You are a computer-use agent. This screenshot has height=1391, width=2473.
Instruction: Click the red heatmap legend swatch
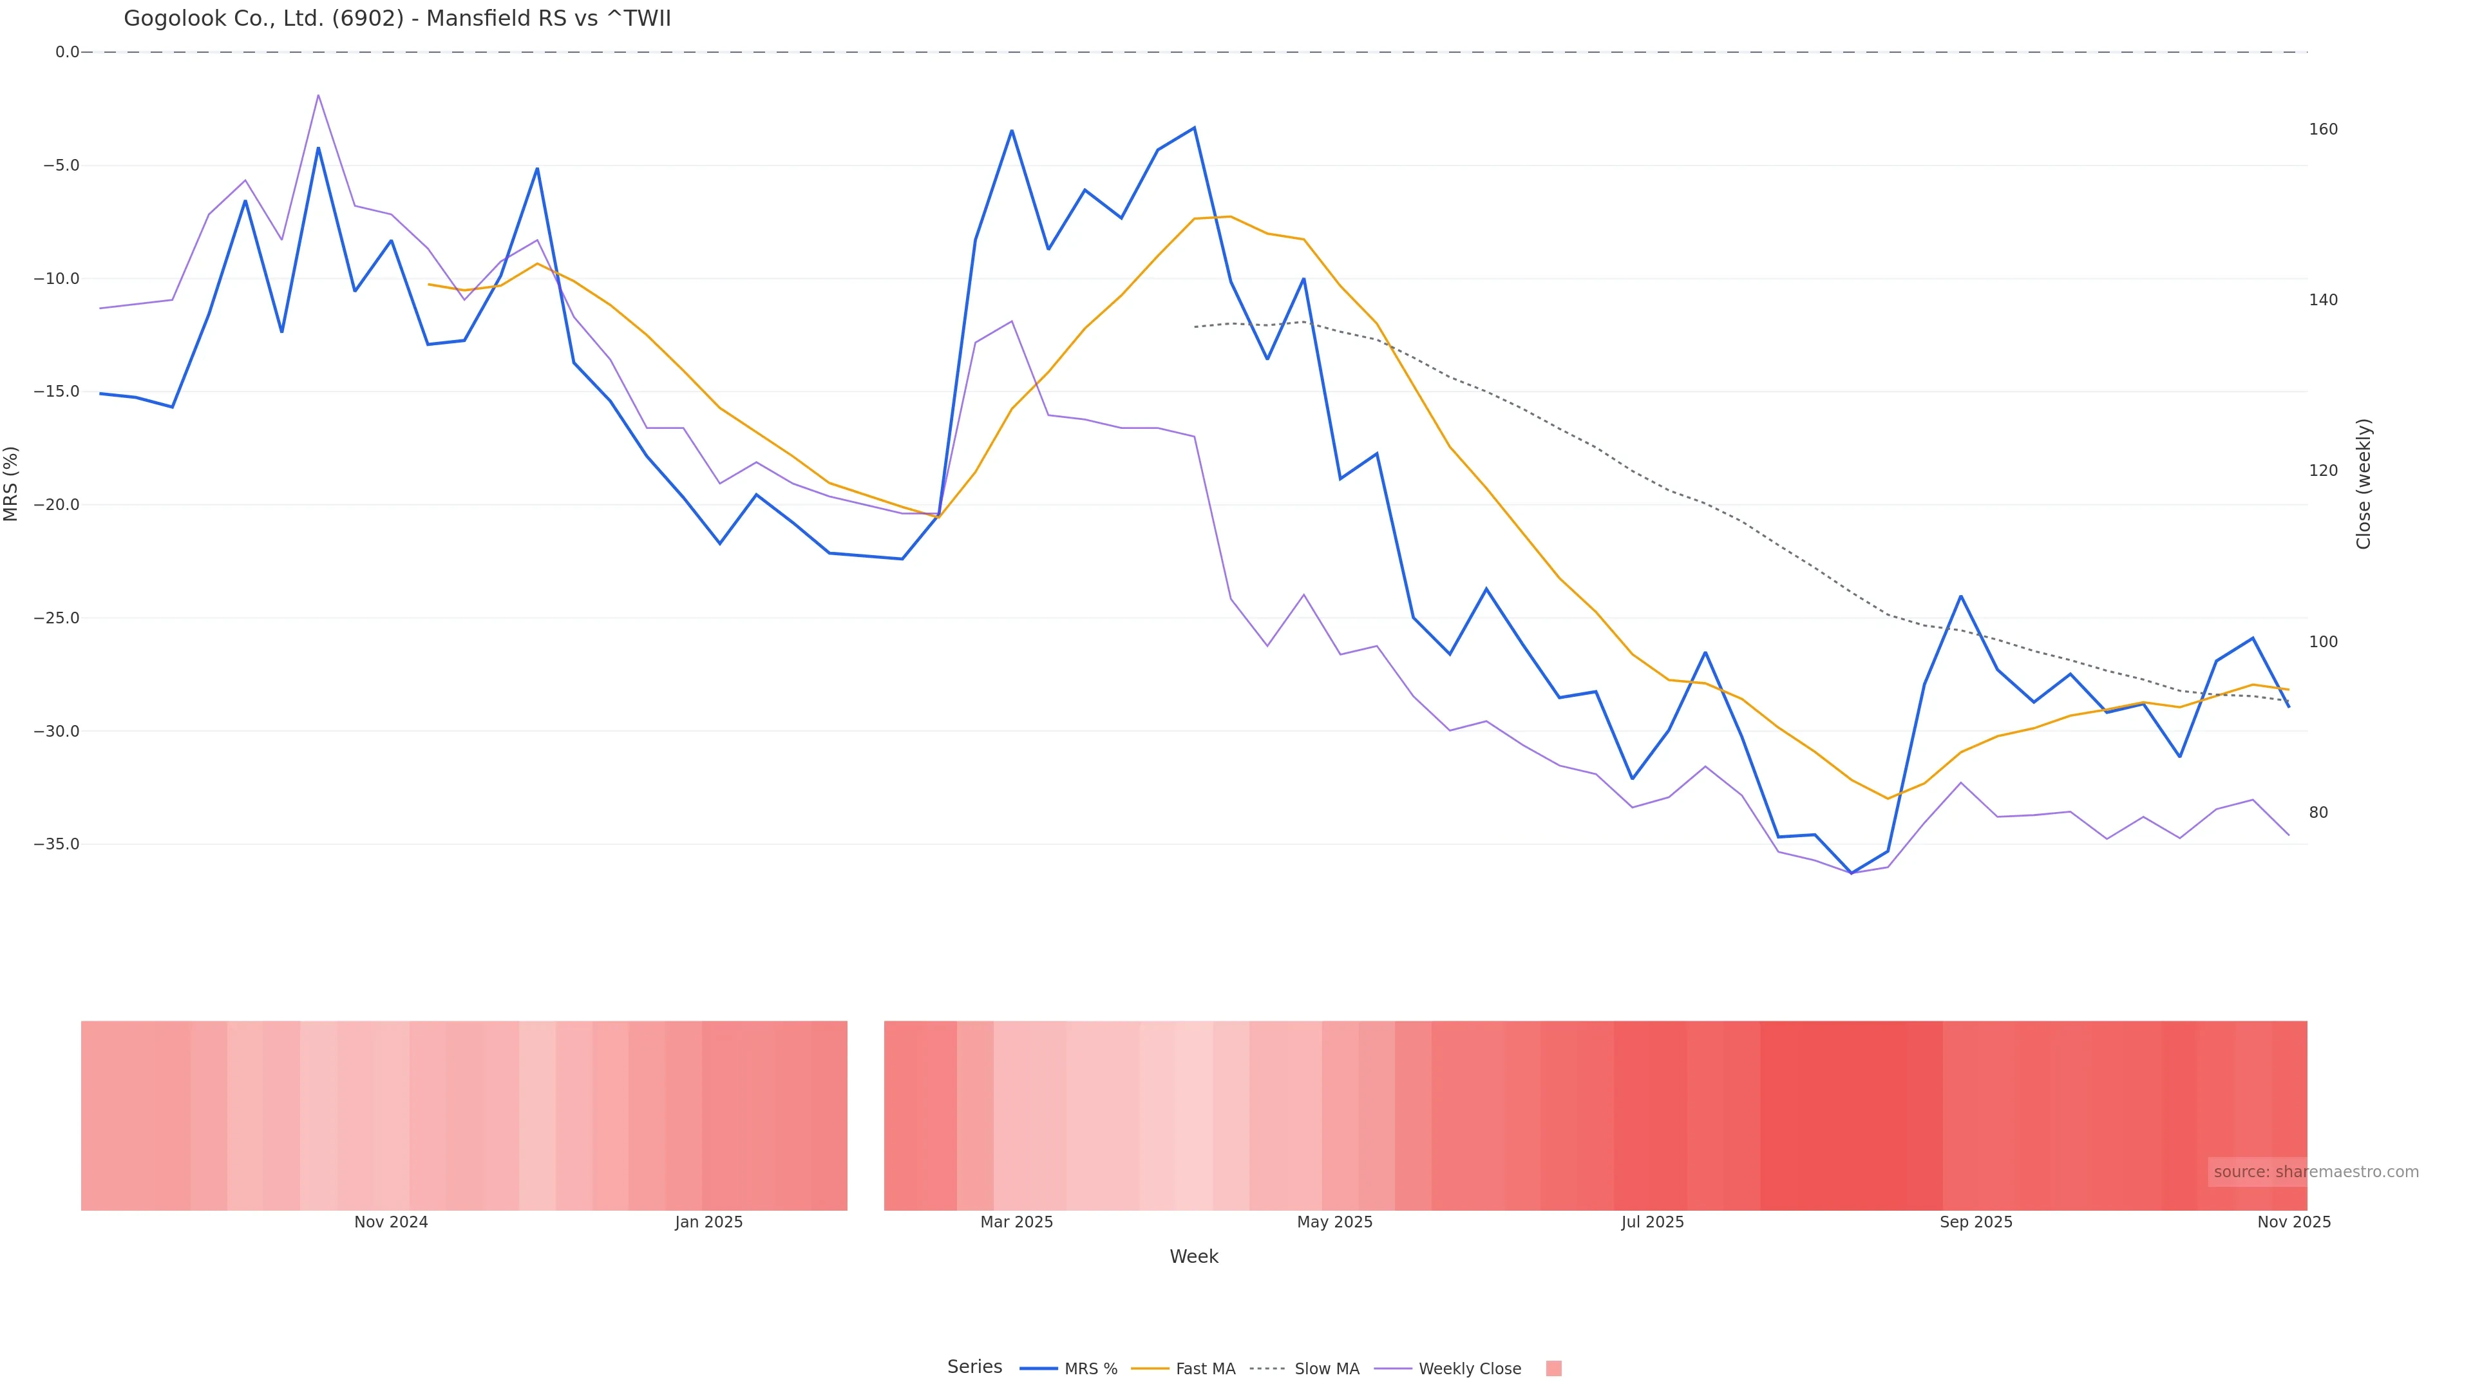(x=1553, y=1369)
